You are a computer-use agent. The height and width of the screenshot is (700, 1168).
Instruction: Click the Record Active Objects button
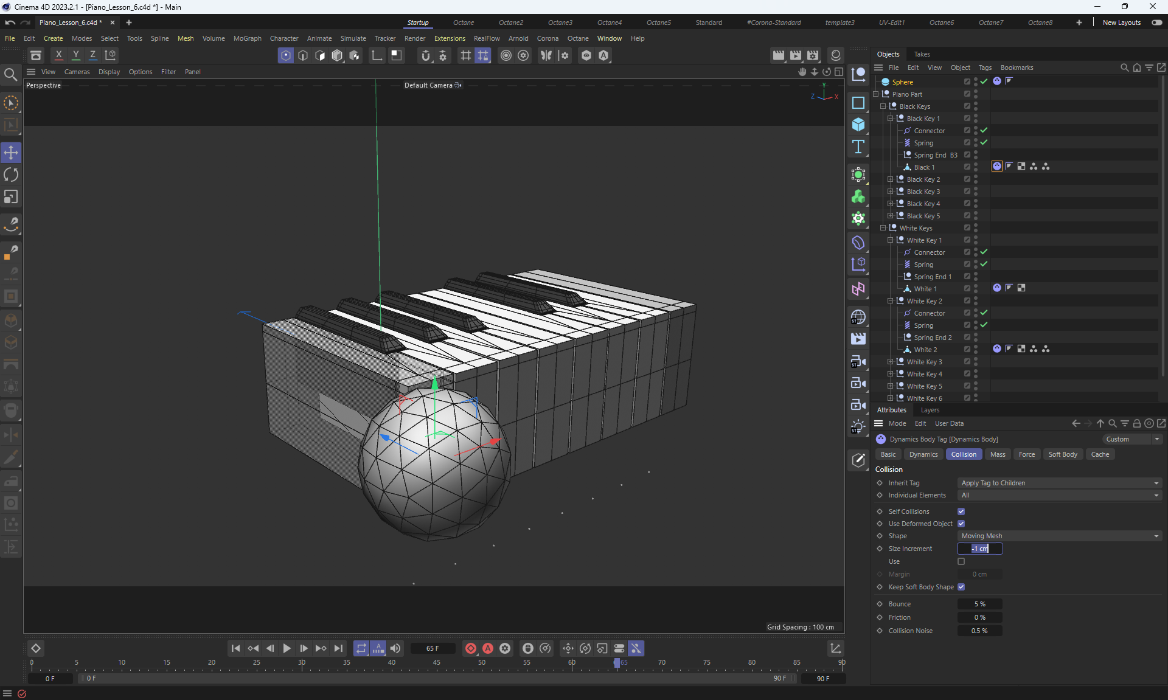(471, 648)
